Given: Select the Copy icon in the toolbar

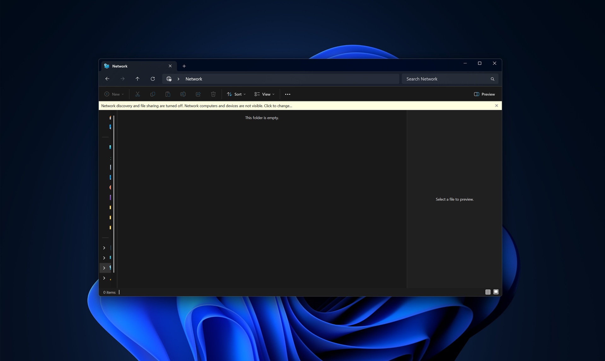Looking at the screenshot, I should point(153,94).
